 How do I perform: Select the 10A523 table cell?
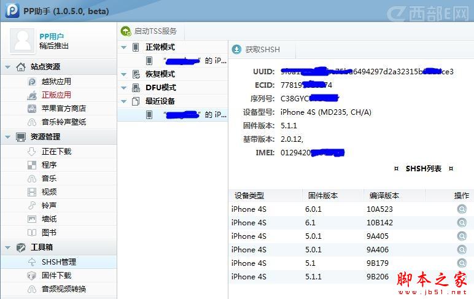tap(379, 209)
